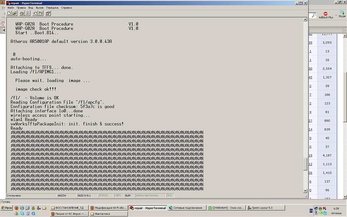Click the terminal scrollbar up arrow
This screenshot has width=347, height=217.
click(x=305, y=20)
